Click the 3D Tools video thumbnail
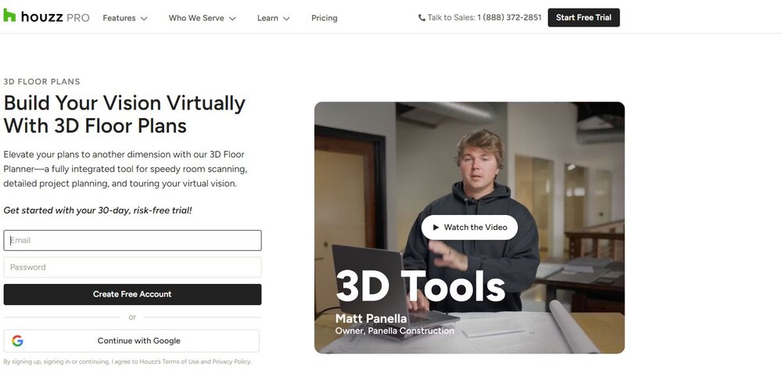 (x=469, y=156)
